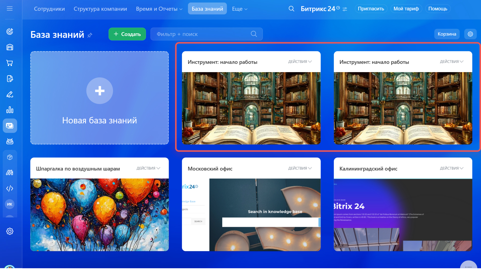Open the bar chart analytics sidebar icon

coord(10,110)
